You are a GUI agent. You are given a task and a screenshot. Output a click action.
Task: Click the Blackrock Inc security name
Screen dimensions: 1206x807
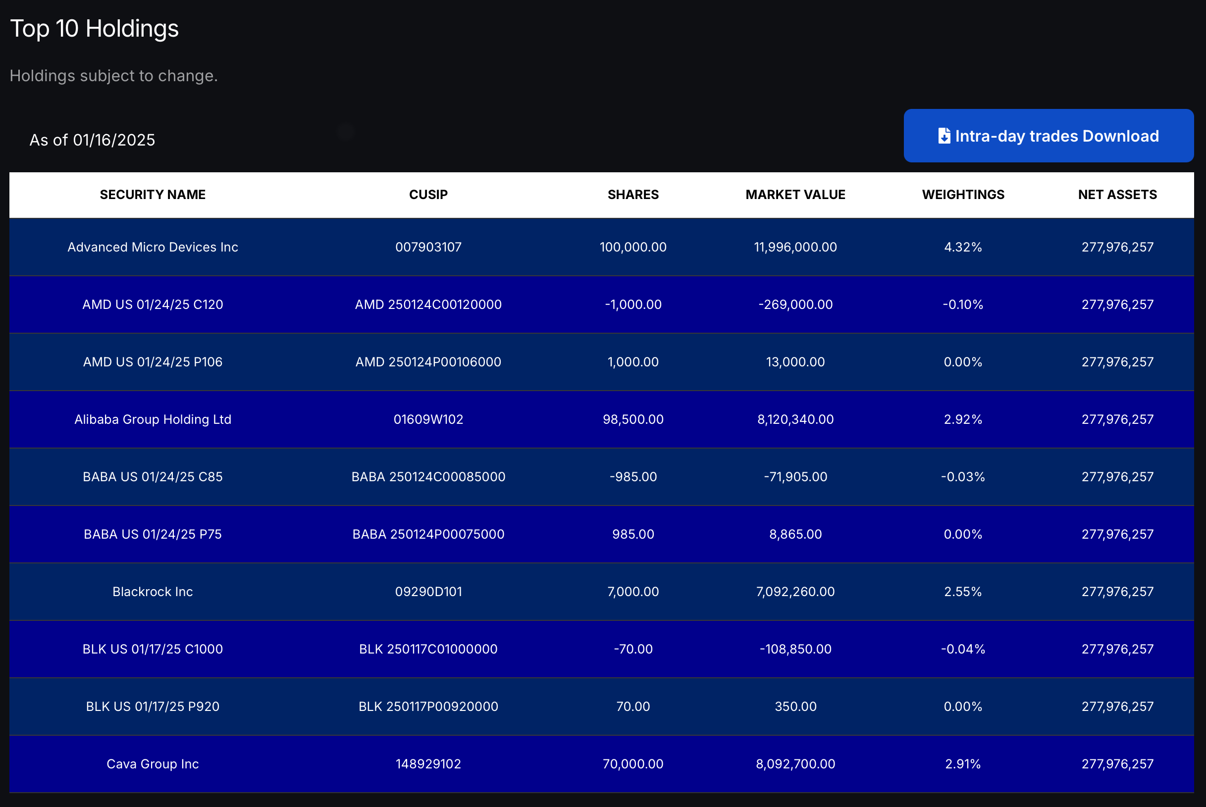click(153, 592)
